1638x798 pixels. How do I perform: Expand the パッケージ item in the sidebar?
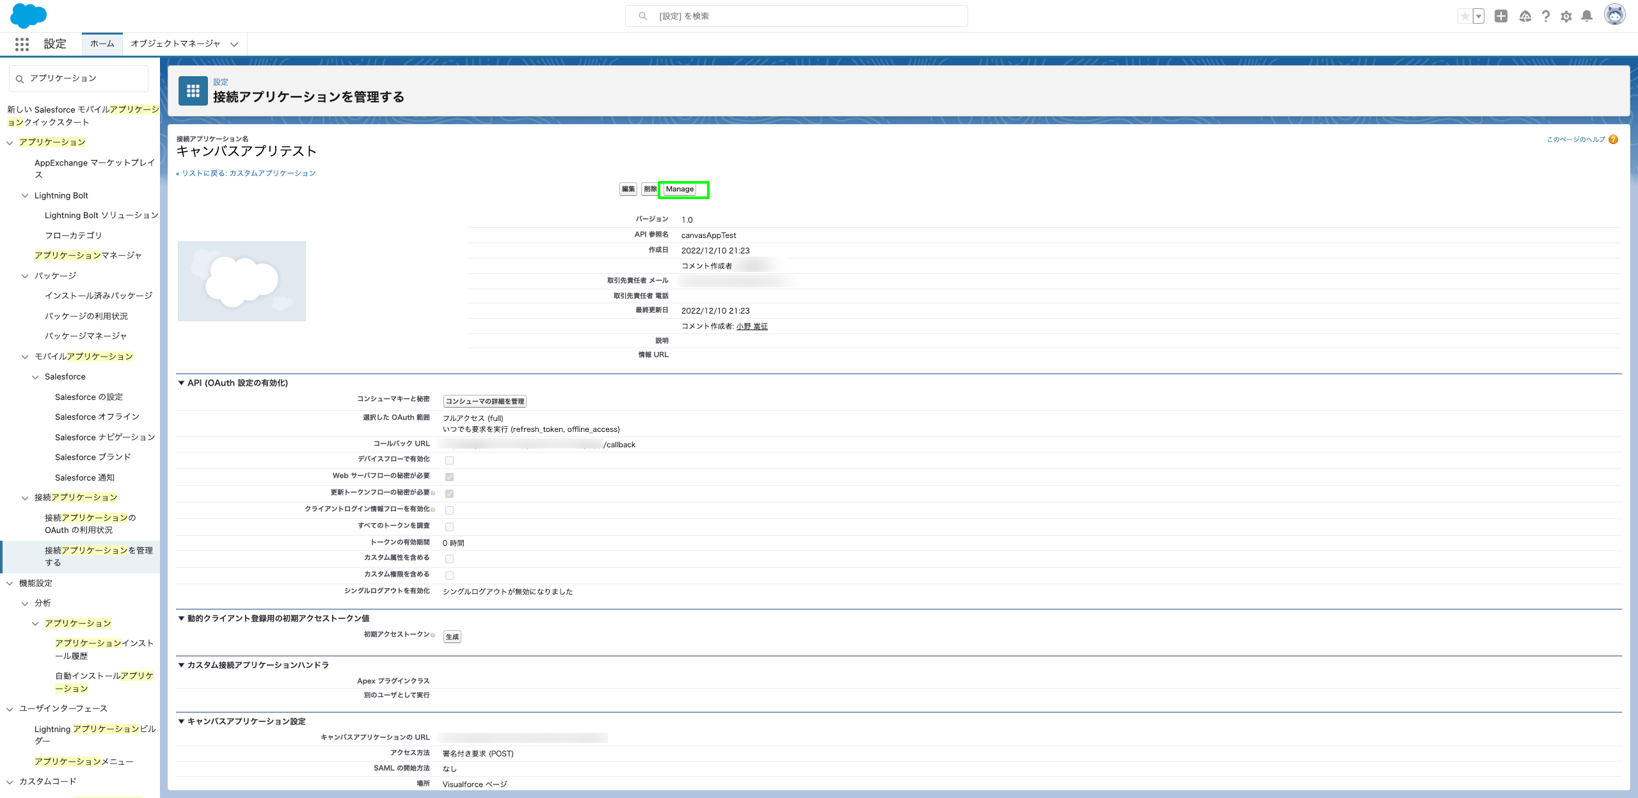pos(25,275)
